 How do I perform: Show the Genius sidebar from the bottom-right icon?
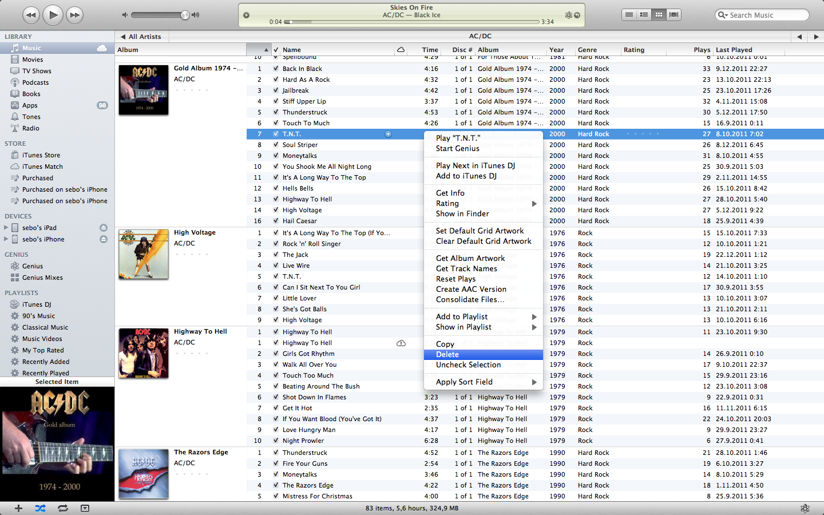click(x=805, y=508)
